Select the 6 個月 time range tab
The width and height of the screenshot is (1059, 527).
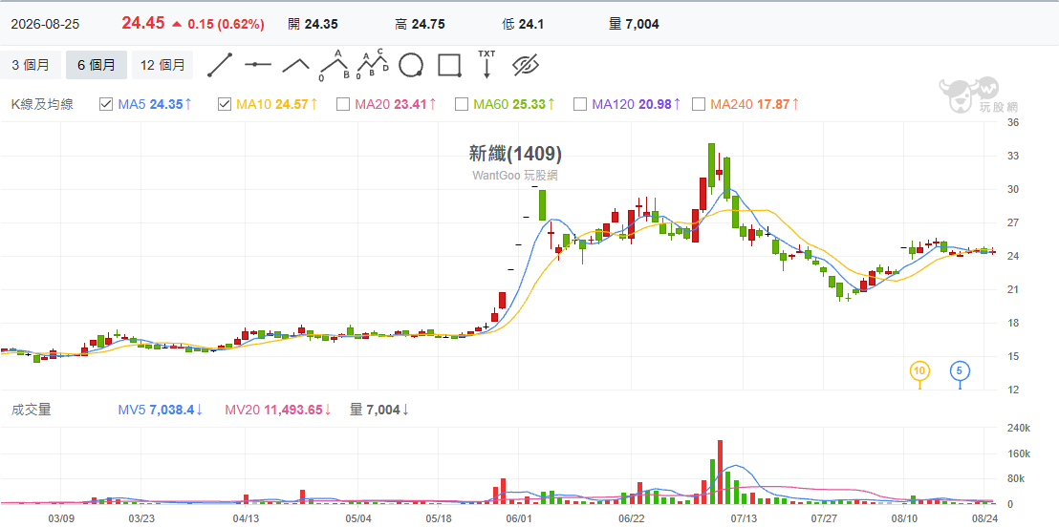(96, 65)
